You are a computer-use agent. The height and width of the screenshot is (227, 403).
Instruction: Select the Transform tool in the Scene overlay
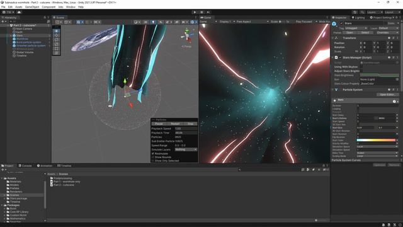(57, 53)
